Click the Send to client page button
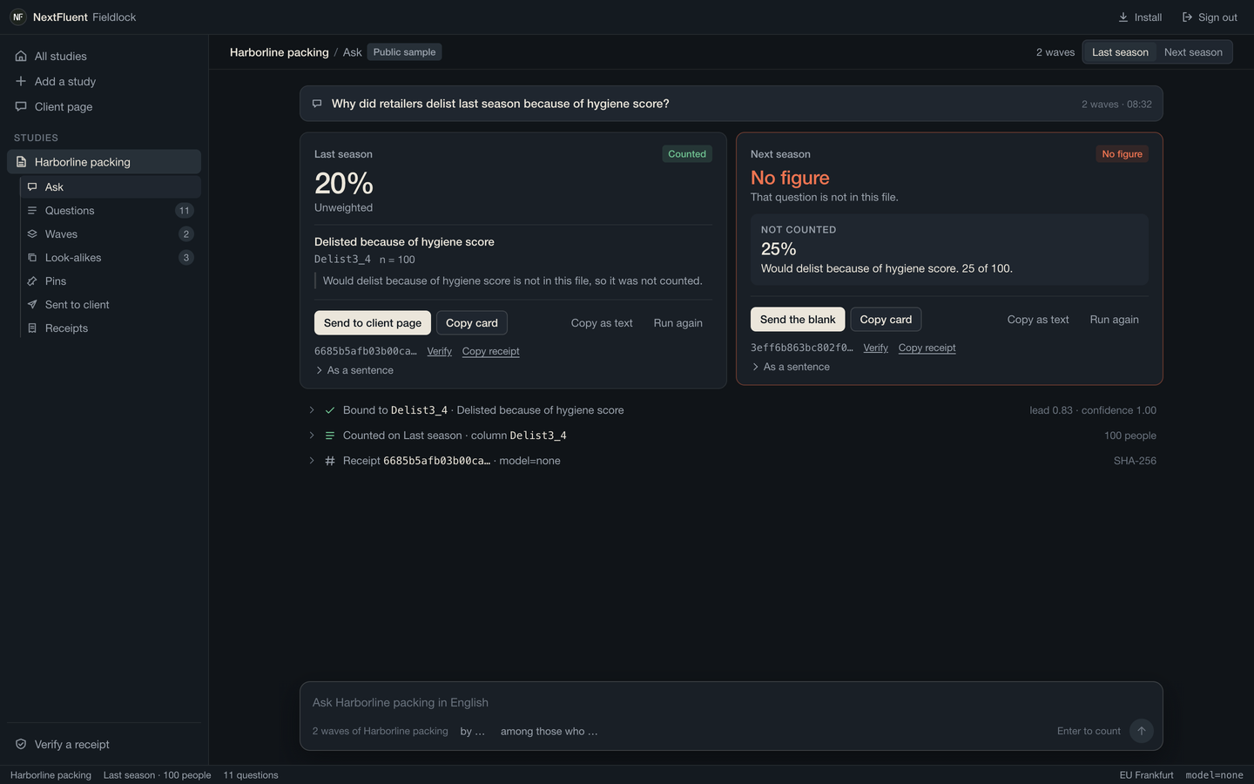Image resolution: width=1254 pixels, height=784 pixels. coord(373,323)
